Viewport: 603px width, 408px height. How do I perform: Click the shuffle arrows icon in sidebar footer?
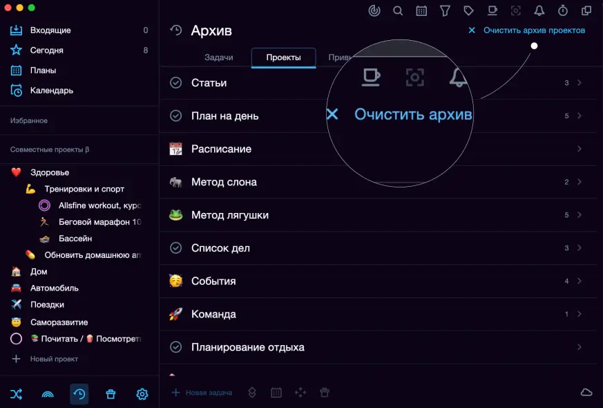(17, 394)
